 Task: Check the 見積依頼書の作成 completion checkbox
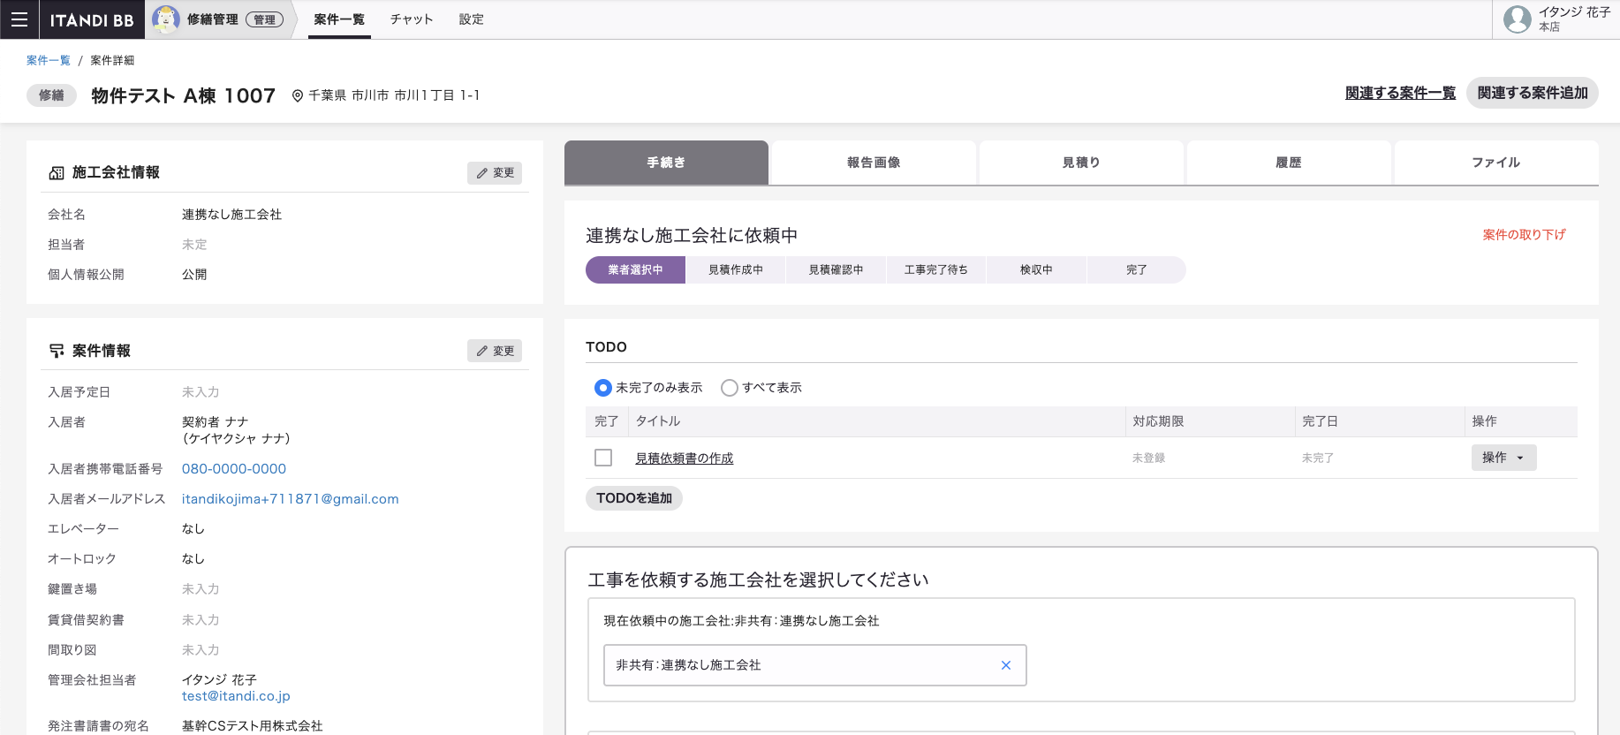603,458
